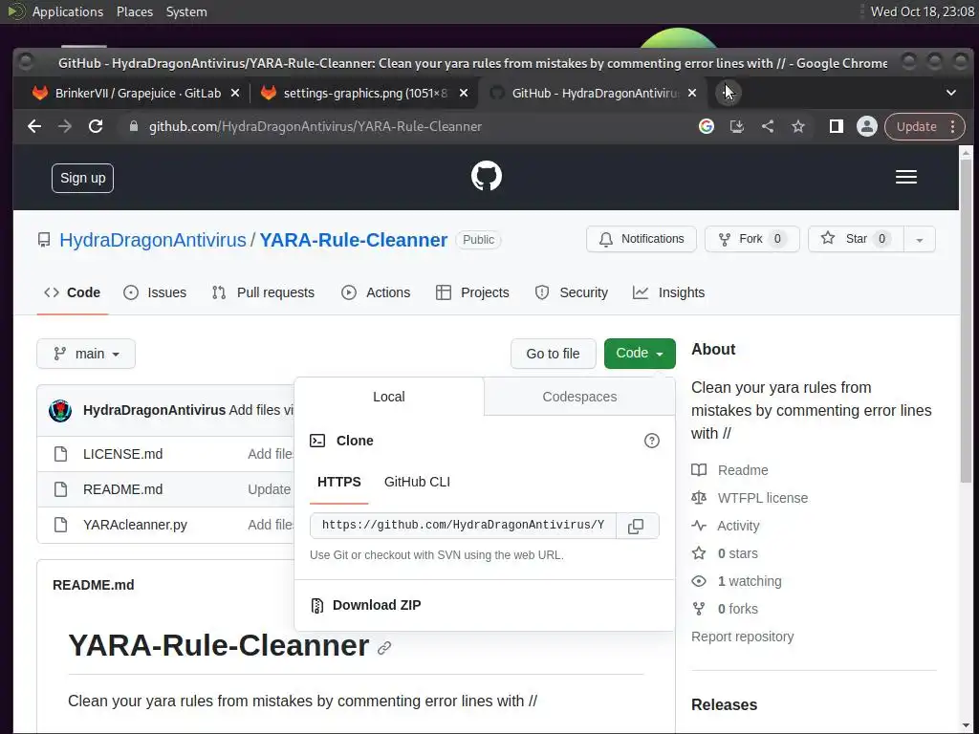The height and width of the screenshot is (734, 979).
Task: Click the permalink icon beside the YARA-Rule-Cleanner heading
Action: click(x=384, y=648)
